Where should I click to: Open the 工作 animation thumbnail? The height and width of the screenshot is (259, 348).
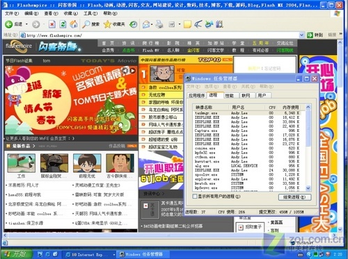tap(21, 163)
